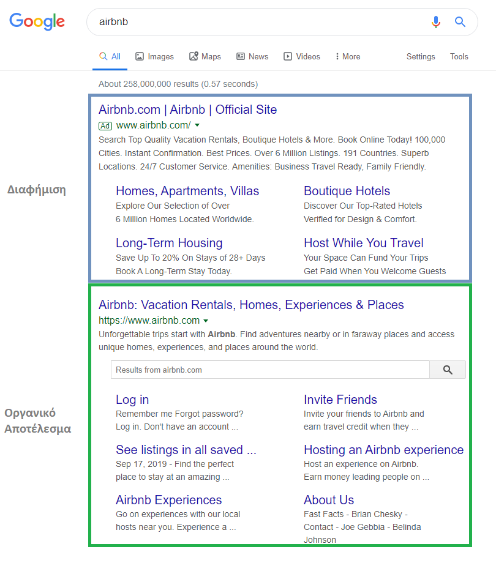The width and height of the screenshot is (496, 563).
Task: Open See listings in all saved link
Action: pos(186,450)
